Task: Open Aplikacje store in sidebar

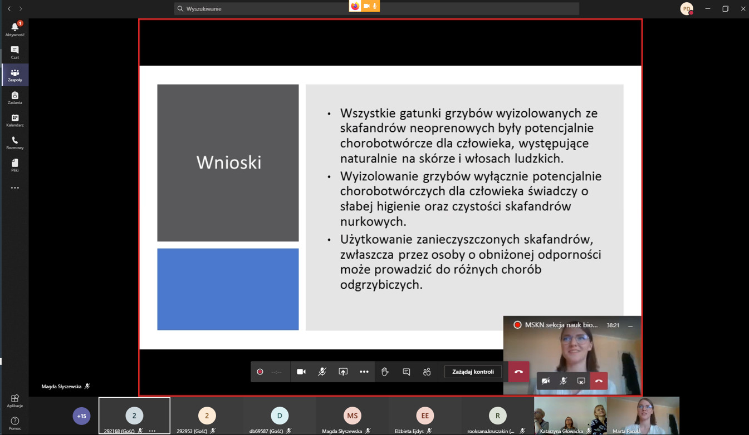Action: pos(14,401)
